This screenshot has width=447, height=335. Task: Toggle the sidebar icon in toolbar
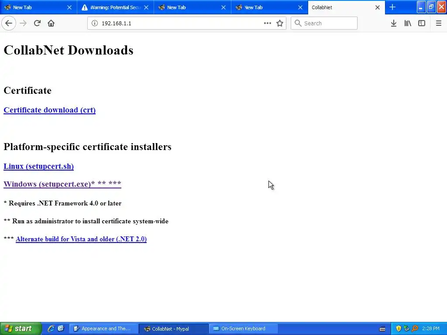click(422, 23)
